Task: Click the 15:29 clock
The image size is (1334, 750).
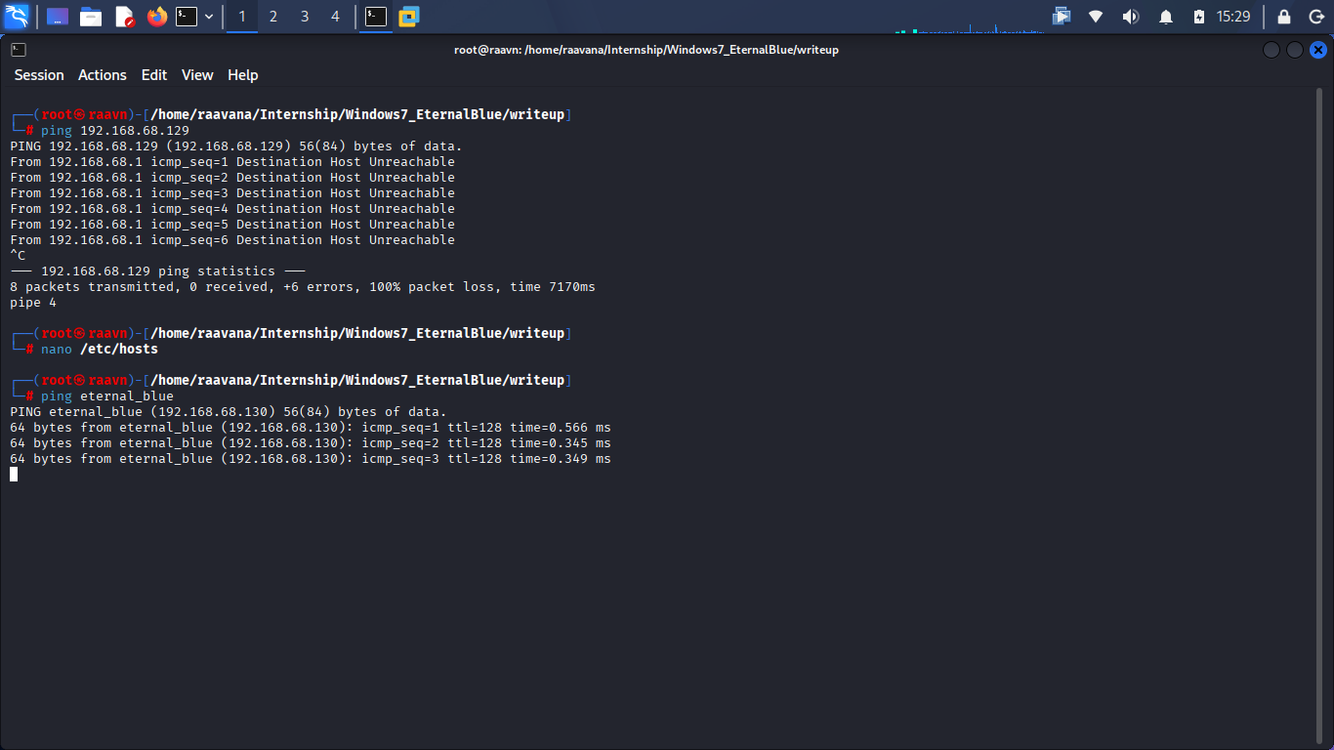Action: click(x=1233, y=17)
